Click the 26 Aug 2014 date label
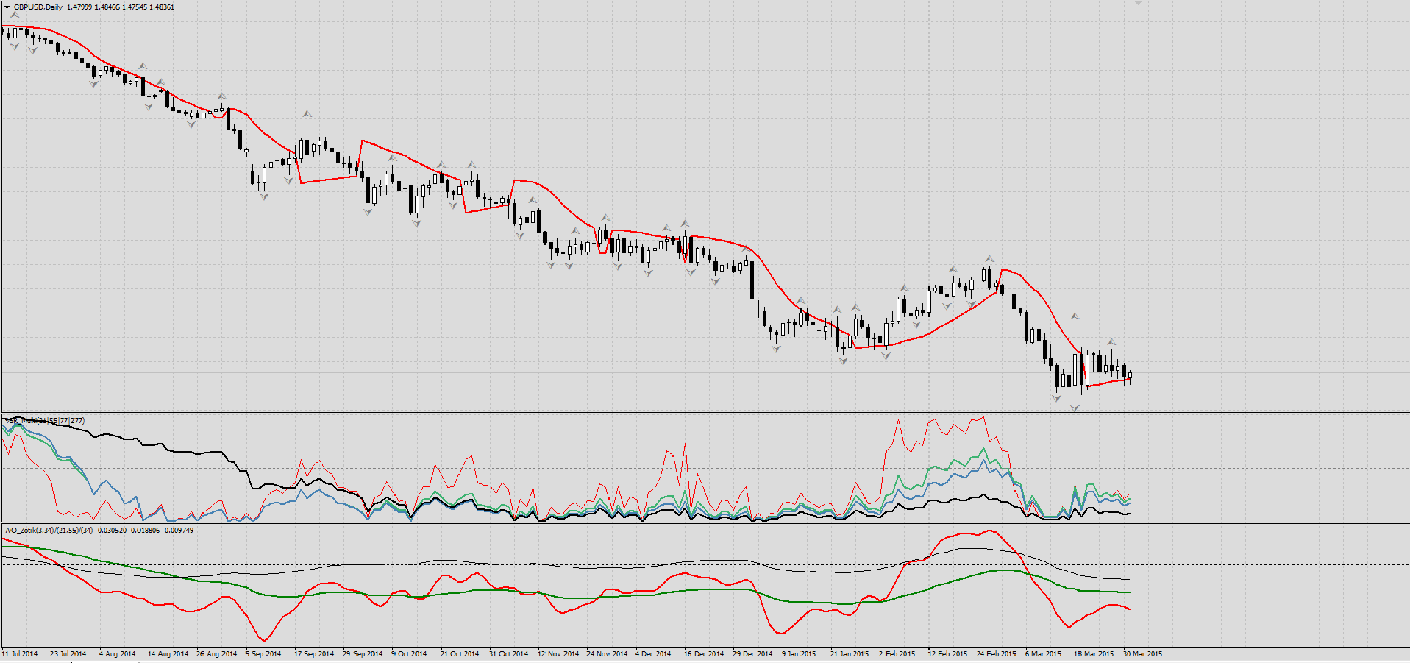Viewport: 1410px width, 663px height. coord(217,653)
